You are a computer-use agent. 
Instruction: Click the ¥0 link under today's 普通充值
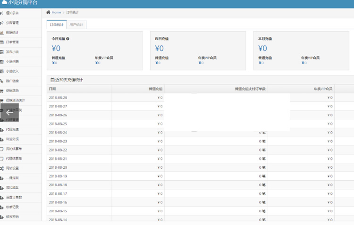point(54,63)
